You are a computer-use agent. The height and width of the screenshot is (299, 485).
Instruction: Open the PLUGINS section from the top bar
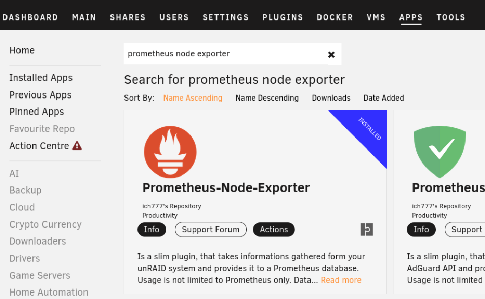coord(283,17)
